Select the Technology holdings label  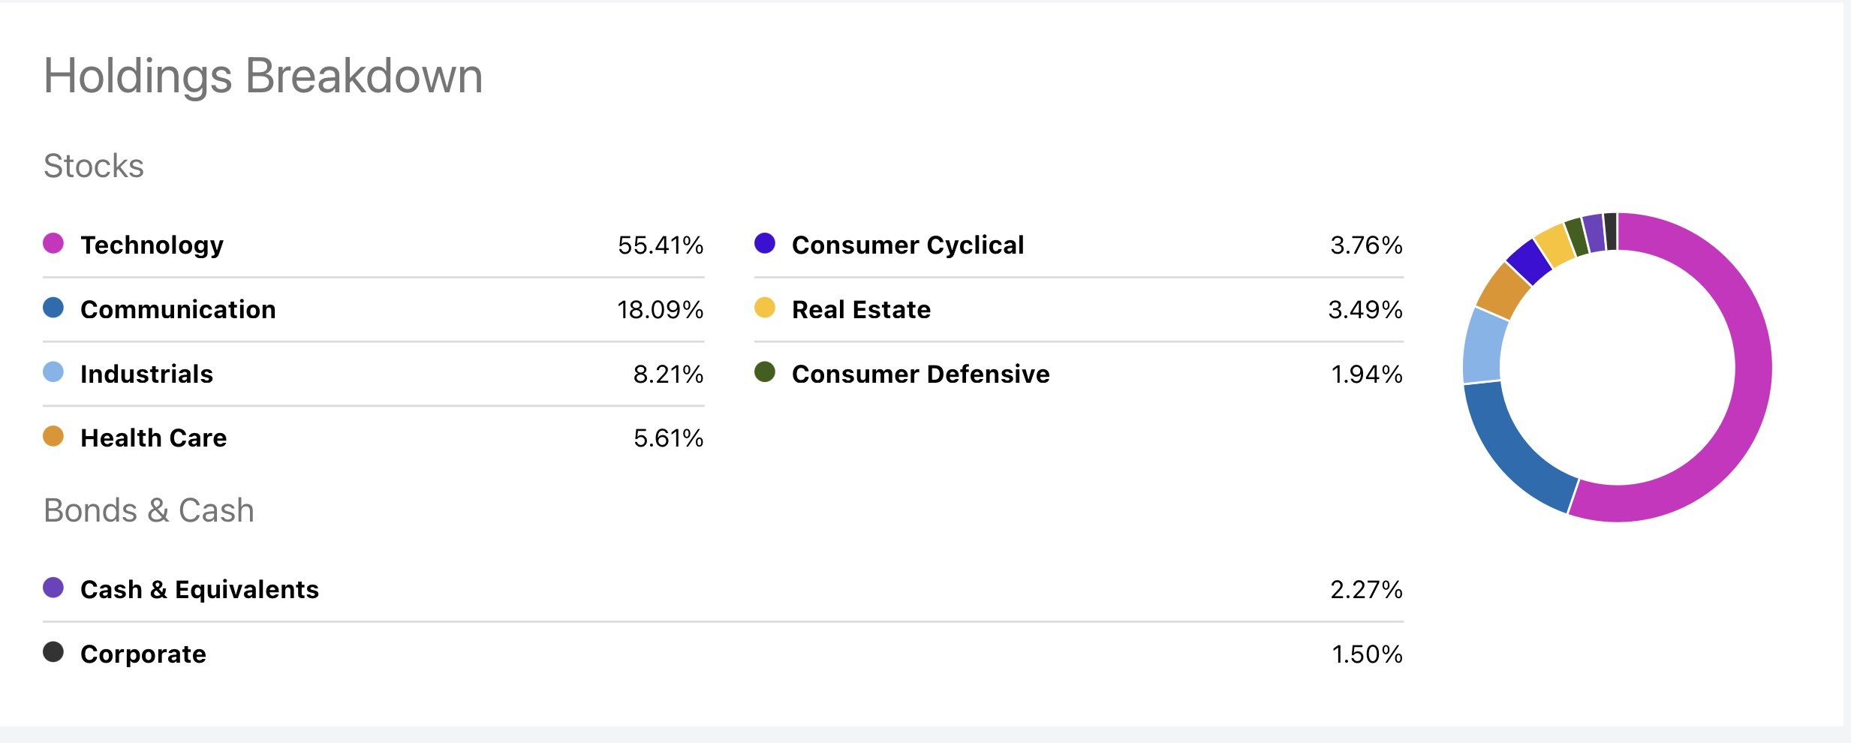pyautogui.click(x=152, y=245)
